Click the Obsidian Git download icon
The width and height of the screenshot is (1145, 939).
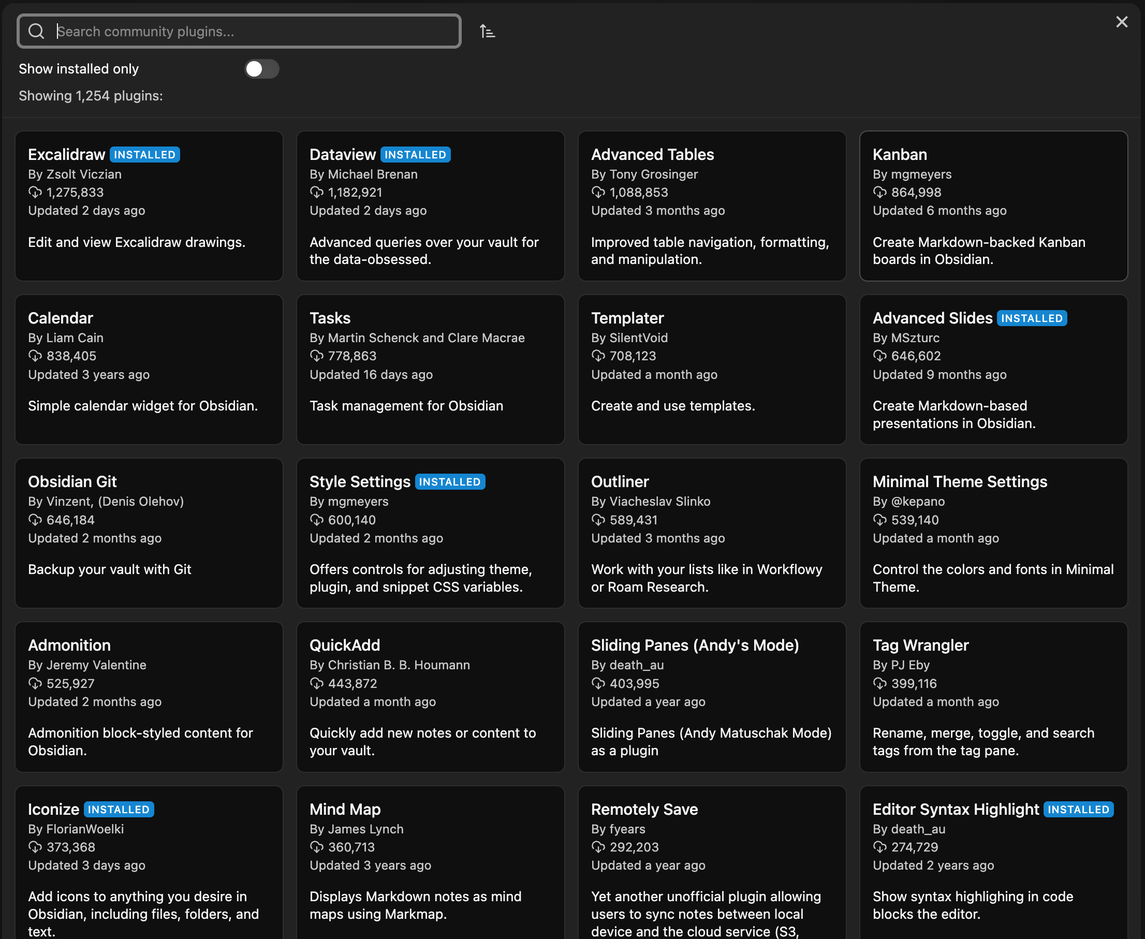(35, 520)
